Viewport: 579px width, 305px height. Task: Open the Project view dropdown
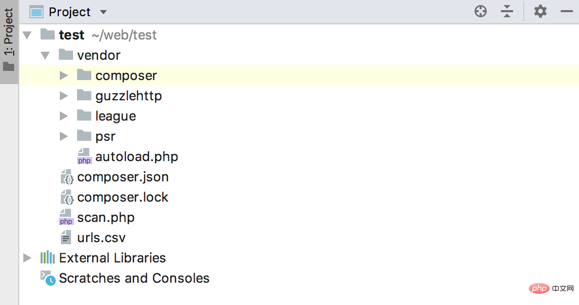pos(103,11)
